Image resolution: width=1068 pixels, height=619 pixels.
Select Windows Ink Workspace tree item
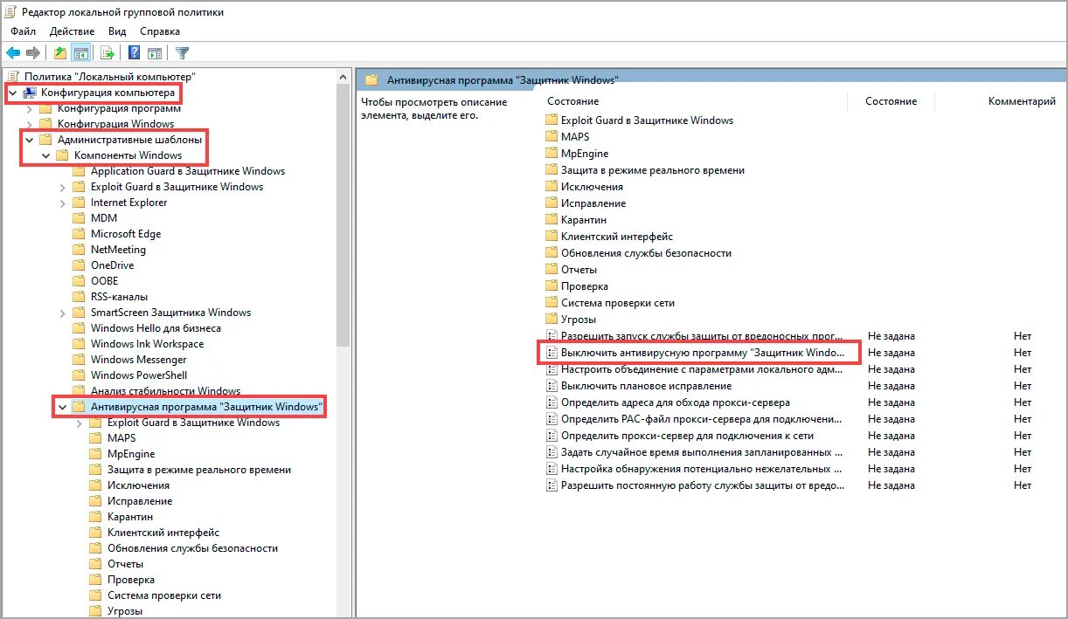[x=147, y=344]
